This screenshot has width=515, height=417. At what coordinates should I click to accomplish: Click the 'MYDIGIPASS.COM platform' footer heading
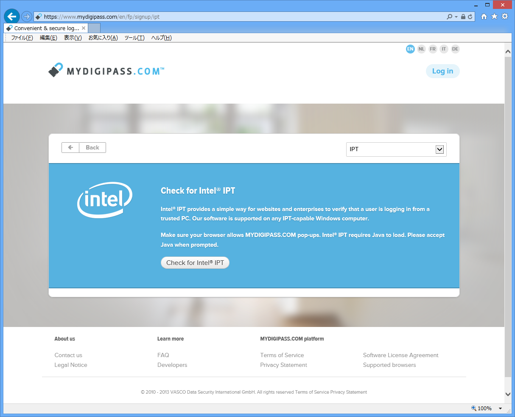(x=292, y=339)
